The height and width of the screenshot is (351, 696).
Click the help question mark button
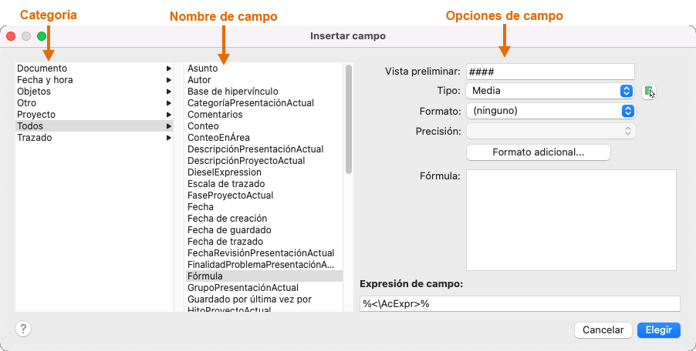click(23, 329)
